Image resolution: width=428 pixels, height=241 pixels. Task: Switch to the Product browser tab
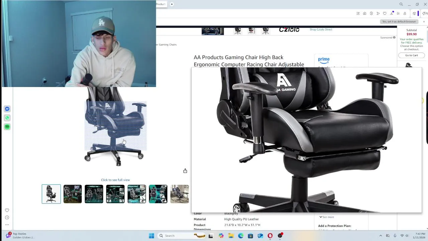(161, 4)
